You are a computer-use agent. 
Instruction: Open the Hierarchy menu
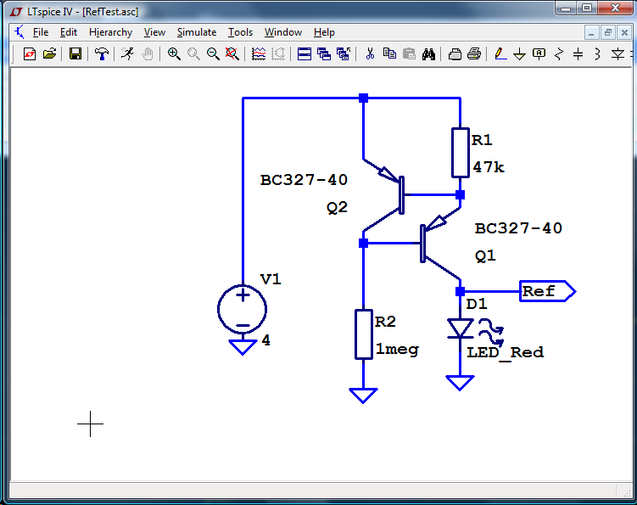110,32
